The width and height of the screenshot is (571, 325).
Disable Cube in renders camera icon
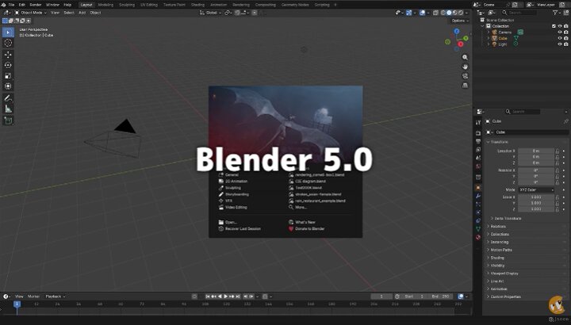(565, 38)
